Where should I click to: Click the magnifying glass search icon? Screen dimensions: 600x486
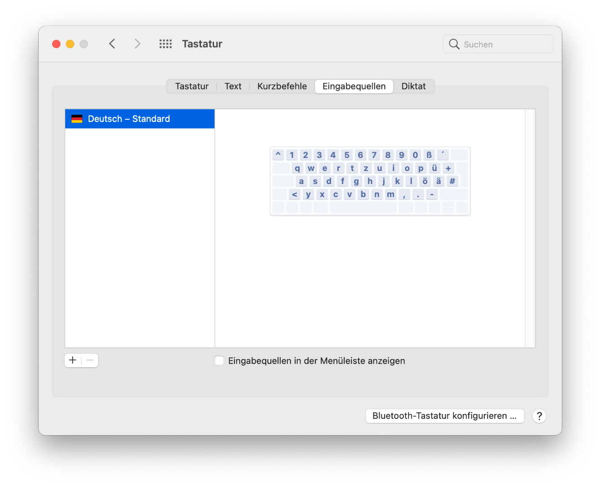tap(454, 44)
